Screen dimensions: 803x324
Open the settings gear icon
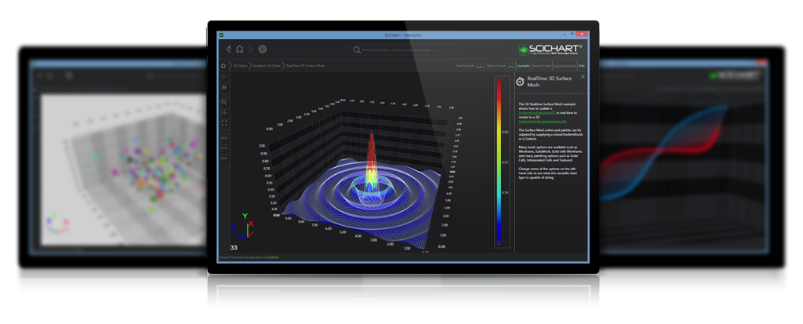coord(262,49)
